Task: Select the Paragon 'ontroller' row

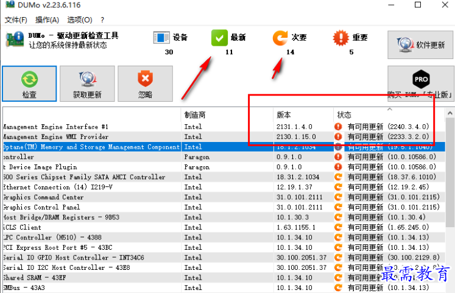Action: (x=224, y=157)
